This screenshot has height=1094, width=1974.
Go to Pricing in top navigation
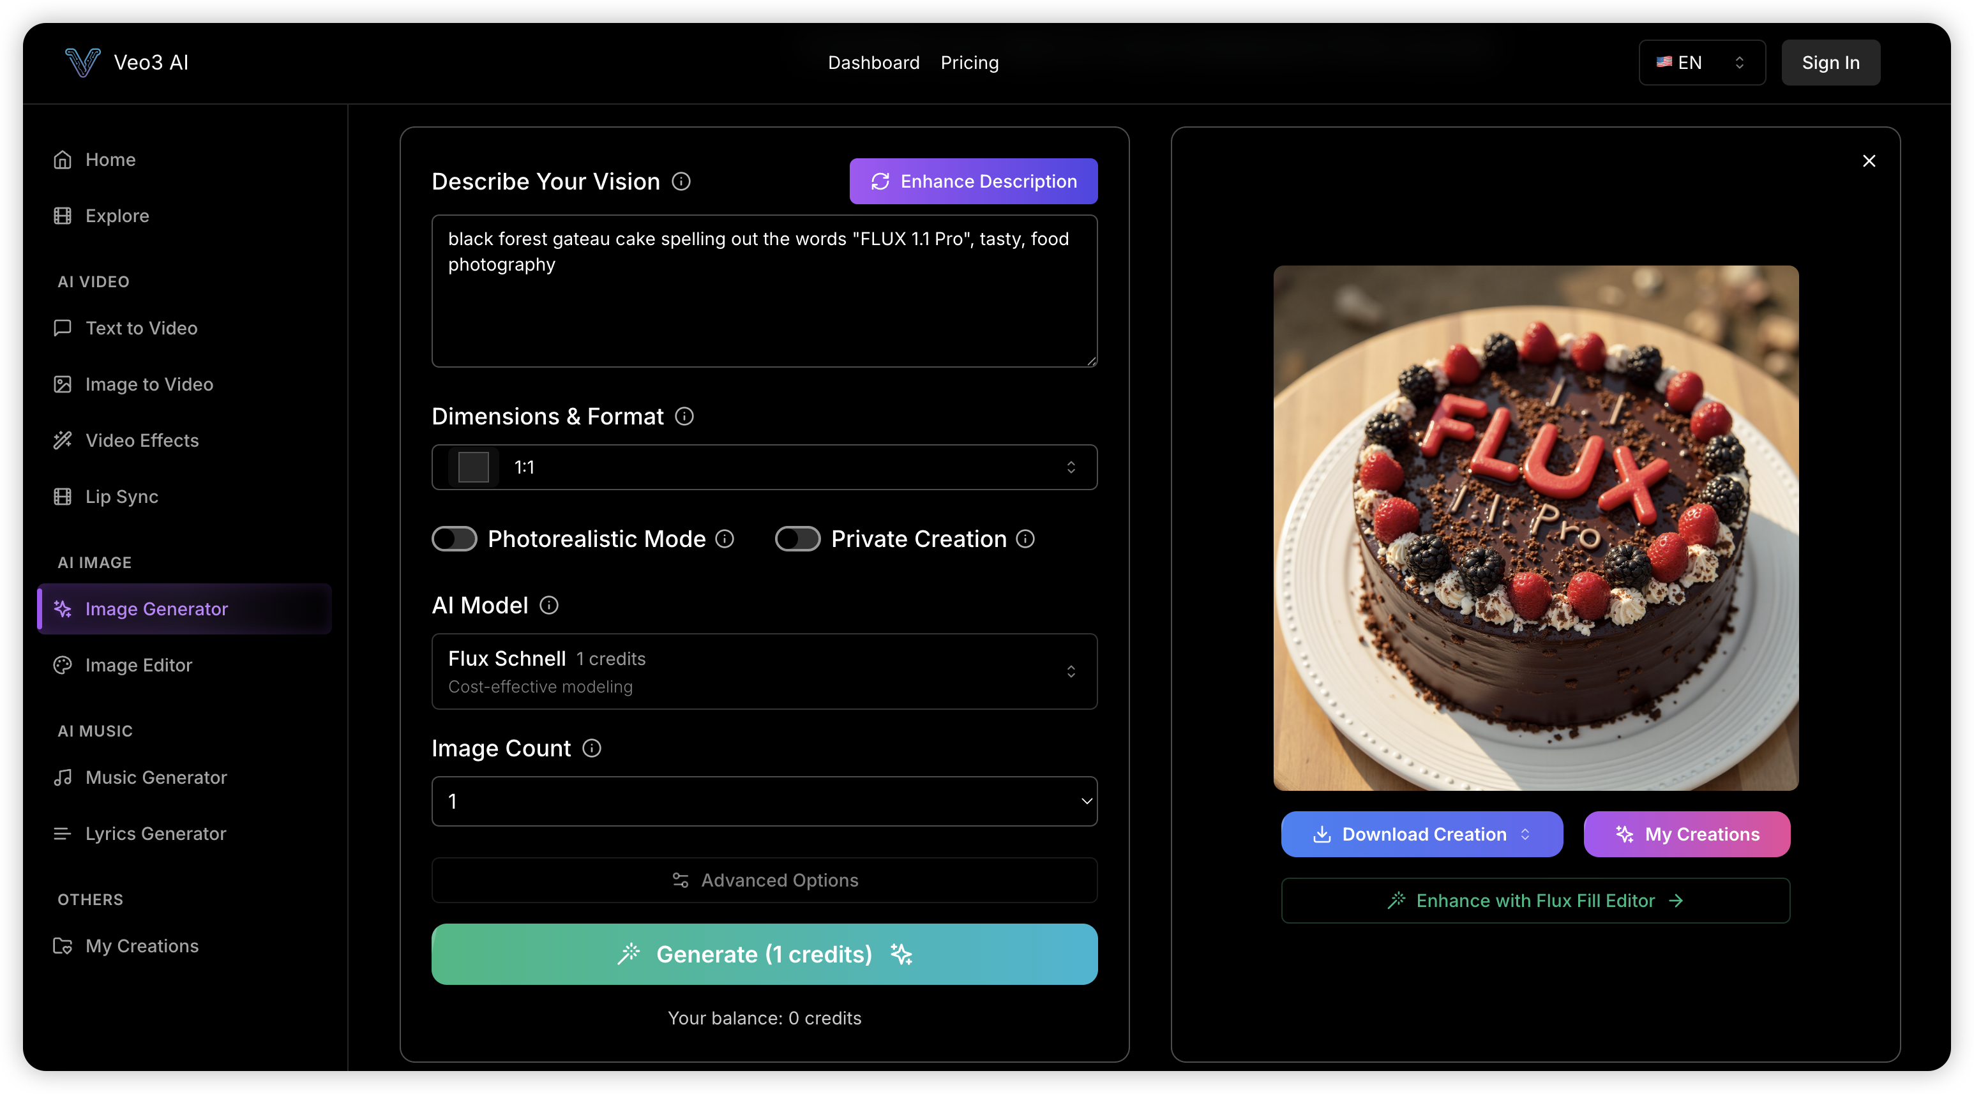[x=969, y=63]
